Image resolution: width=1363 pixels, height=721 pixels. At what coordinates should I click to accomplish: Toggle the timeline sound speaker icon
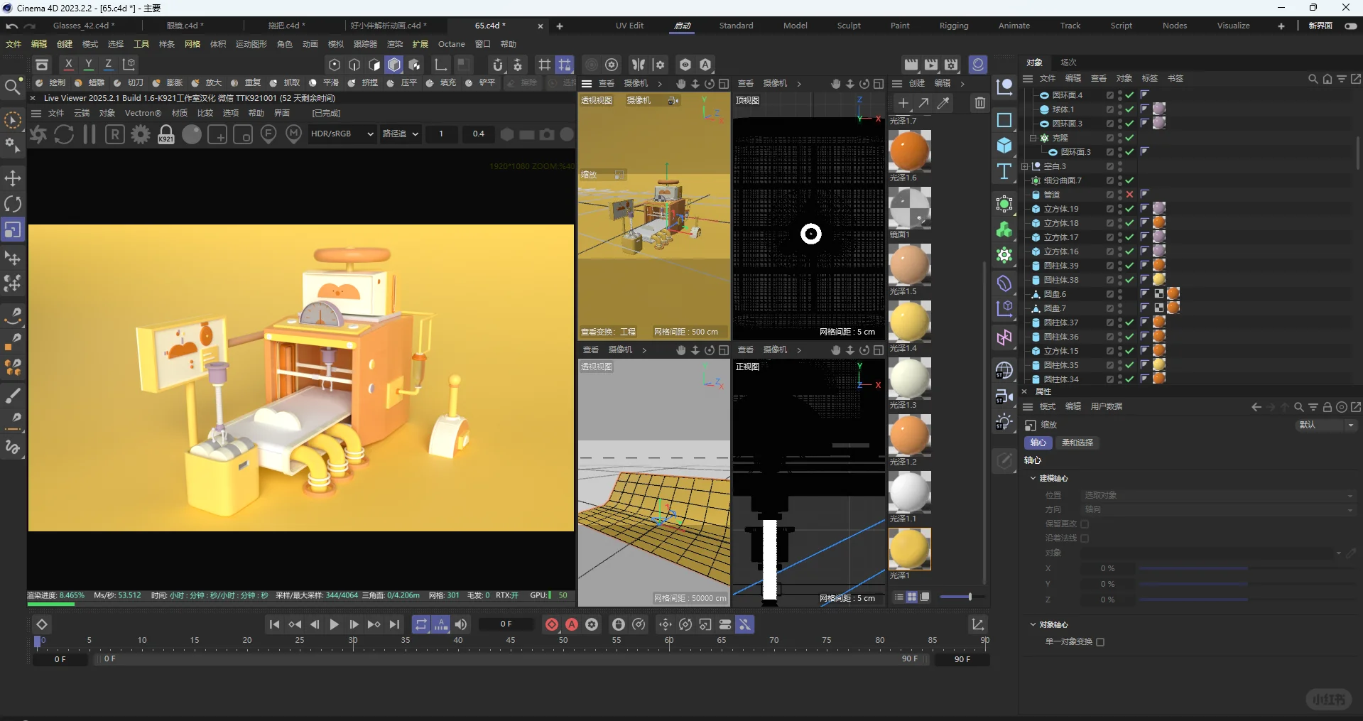(461, 624)
